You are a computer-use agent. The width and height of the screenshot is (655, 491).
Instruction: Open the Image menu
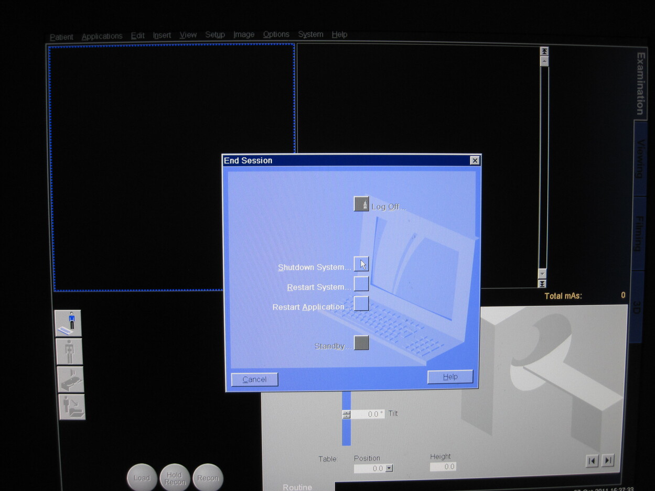click(244, 35)
